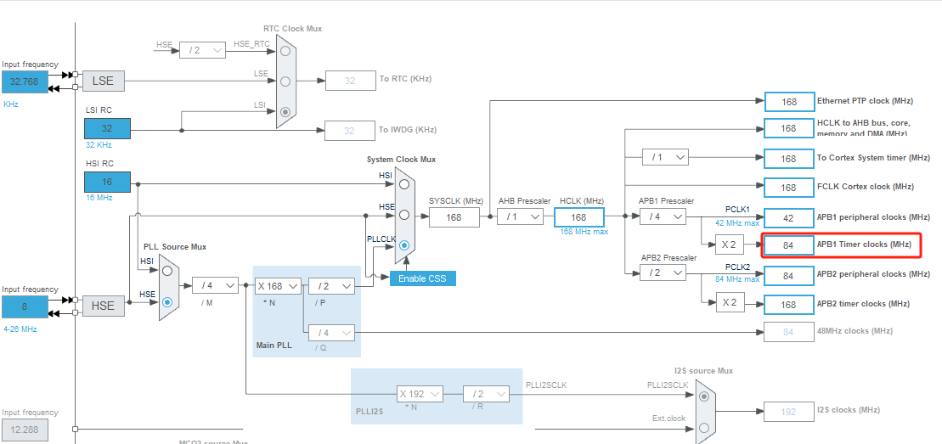
Task: Click the HSE oscillator block
Action: [x=104, y=306]
